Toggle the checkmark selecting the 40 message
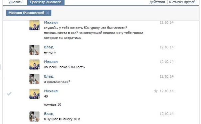201x124 pixels. [x=9, y=94]
